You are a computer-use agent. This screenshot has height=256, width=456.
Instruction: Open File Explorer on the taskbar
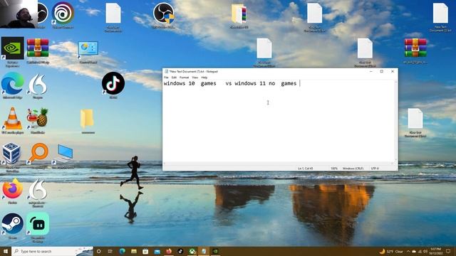click(134, 251)
